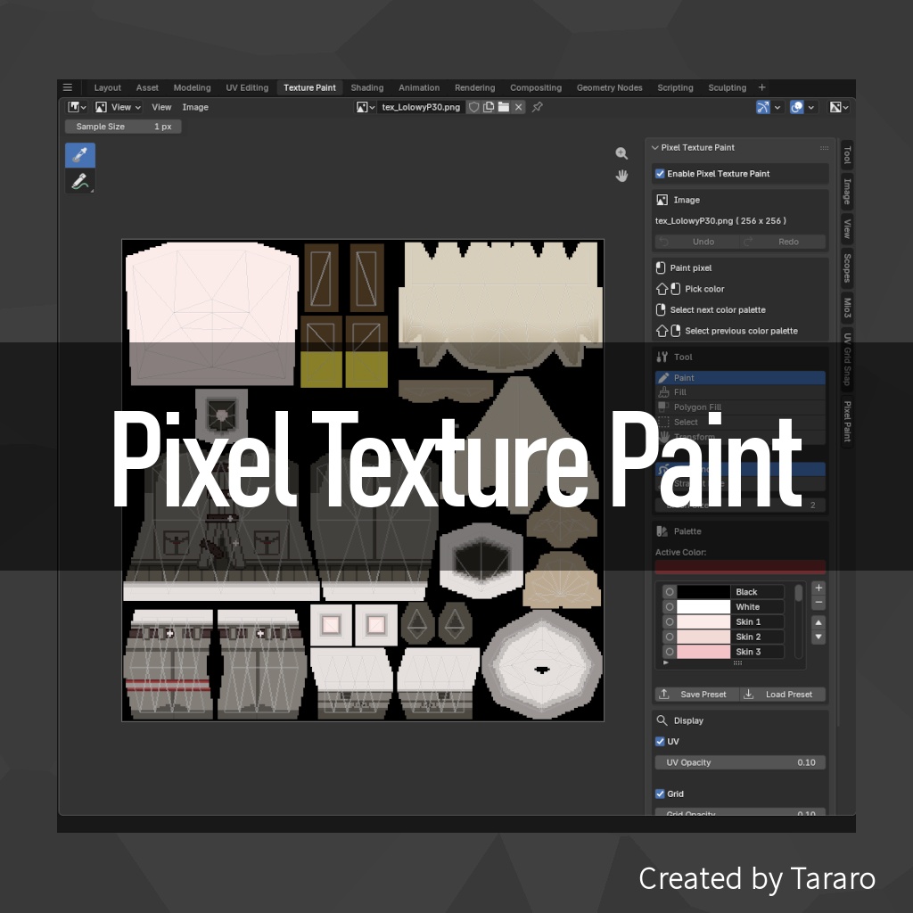Move palette color up with arrow

click(x=818, y=622)
